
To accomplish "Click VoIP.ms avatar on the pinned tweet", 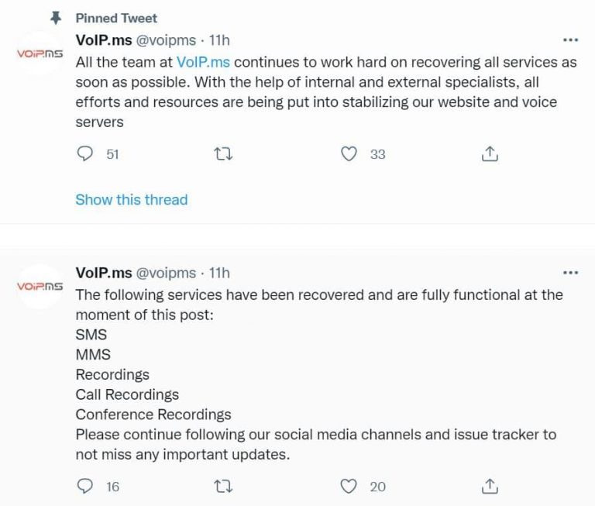I will tap(40, 53).
